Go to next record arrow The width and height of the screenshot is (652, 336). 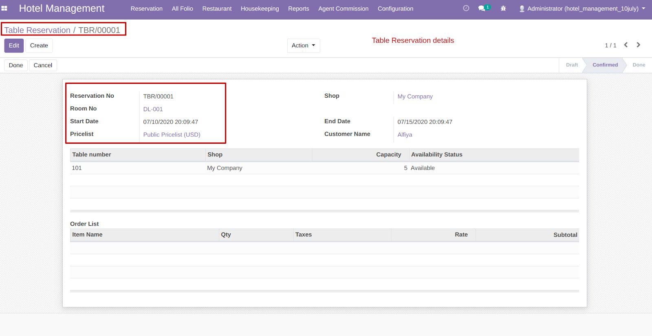click(x=639, y=45)
